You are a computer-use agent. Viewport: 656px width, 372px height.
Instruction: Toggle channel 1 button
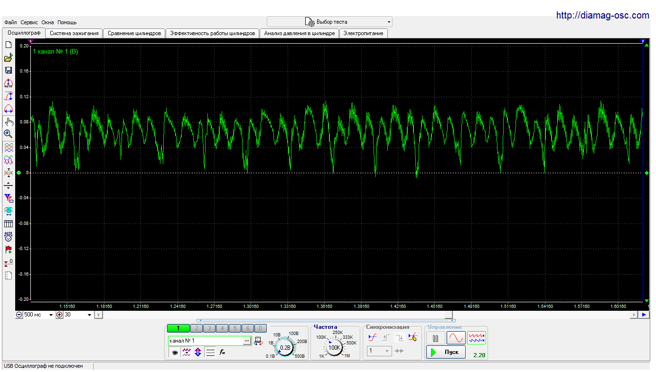(178, 328)
